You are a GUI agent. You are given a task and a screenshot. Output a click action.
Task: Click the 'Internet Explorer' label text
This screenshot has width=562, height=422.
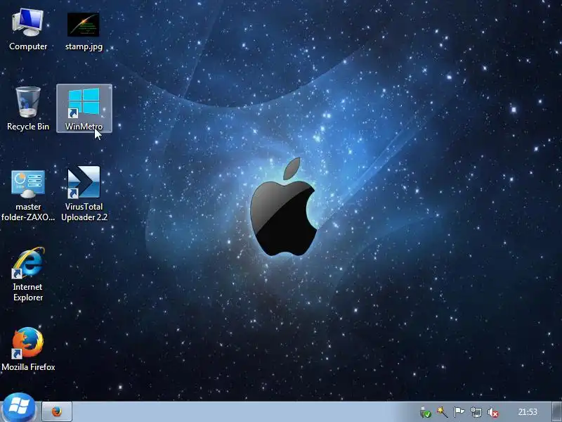[x=28, y=292]
